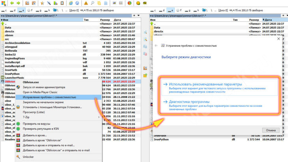The image size is (288, 162).
Task: Click the green Forward arrow in toolbar
Action: (x=19, y=3)
